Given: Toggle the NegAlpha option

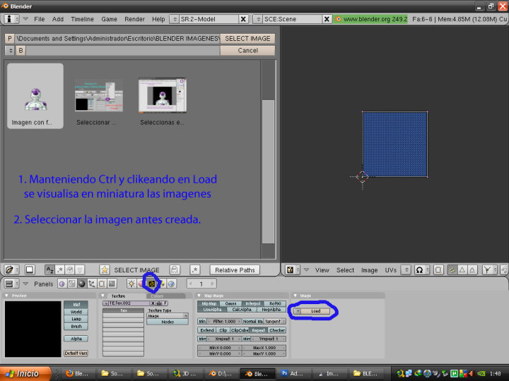Looking at the screenshot, I should [x=271, y=310].
